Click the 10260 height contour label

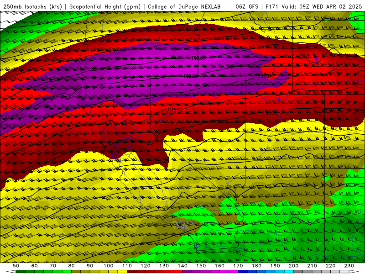tap(198, 58)
